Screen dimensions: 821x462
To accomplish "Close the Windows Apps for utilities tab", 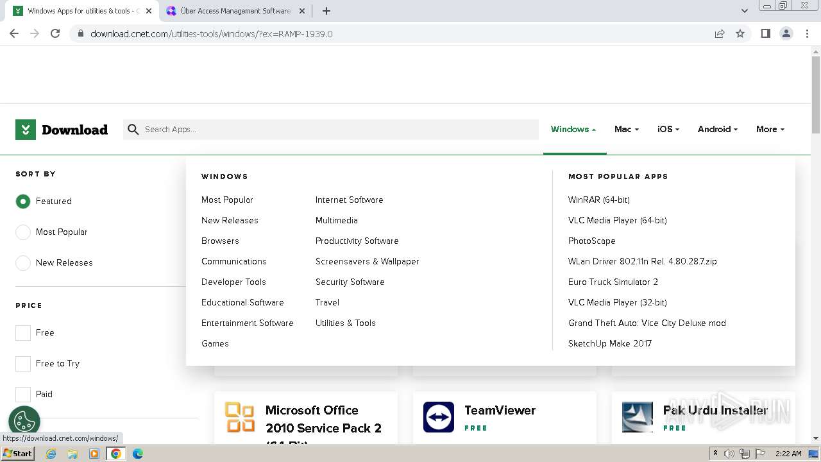I will click(x=149, y=11).
